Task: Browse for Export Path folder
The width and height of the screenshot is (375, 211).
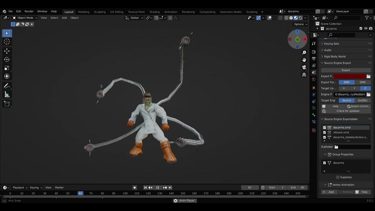Action: (x=369, y=76)
